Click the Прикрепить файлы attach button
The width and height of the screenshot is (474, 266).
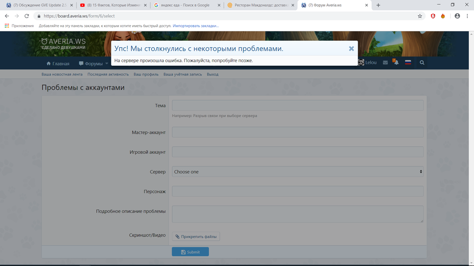(196, 237)
